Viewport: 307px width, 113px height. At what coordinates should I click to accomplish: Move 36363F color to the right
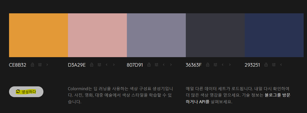[230, 65]
